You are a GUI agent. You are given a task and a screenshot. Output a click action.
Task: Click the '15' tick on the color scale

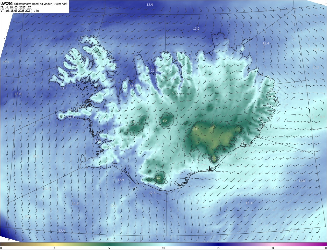218,248
